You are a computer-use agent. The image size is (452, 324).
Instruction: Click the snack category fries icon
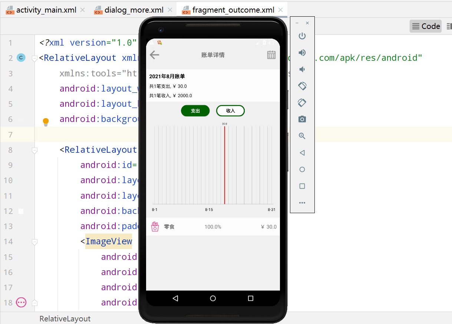click(x=155, y=227)
